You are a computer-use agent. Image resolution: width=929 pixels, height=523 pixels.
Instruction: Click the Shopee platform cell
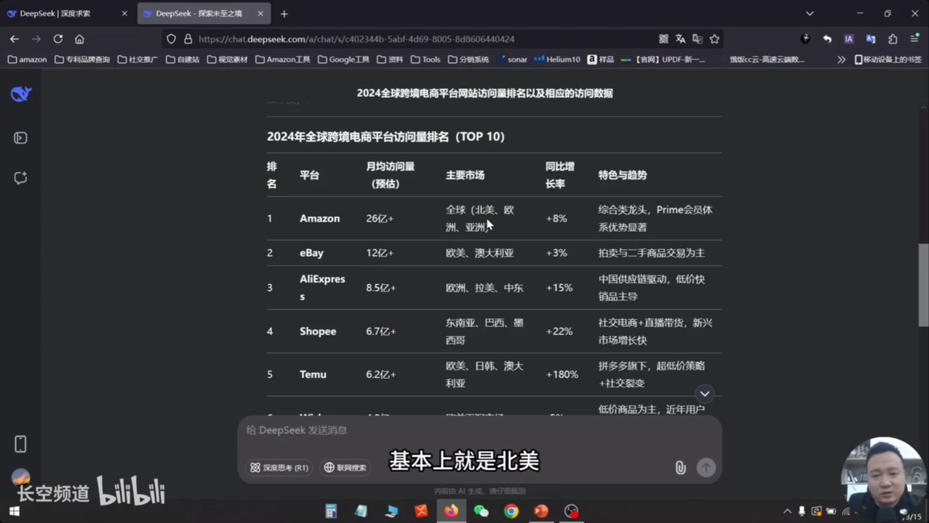(x=318, y=331)
